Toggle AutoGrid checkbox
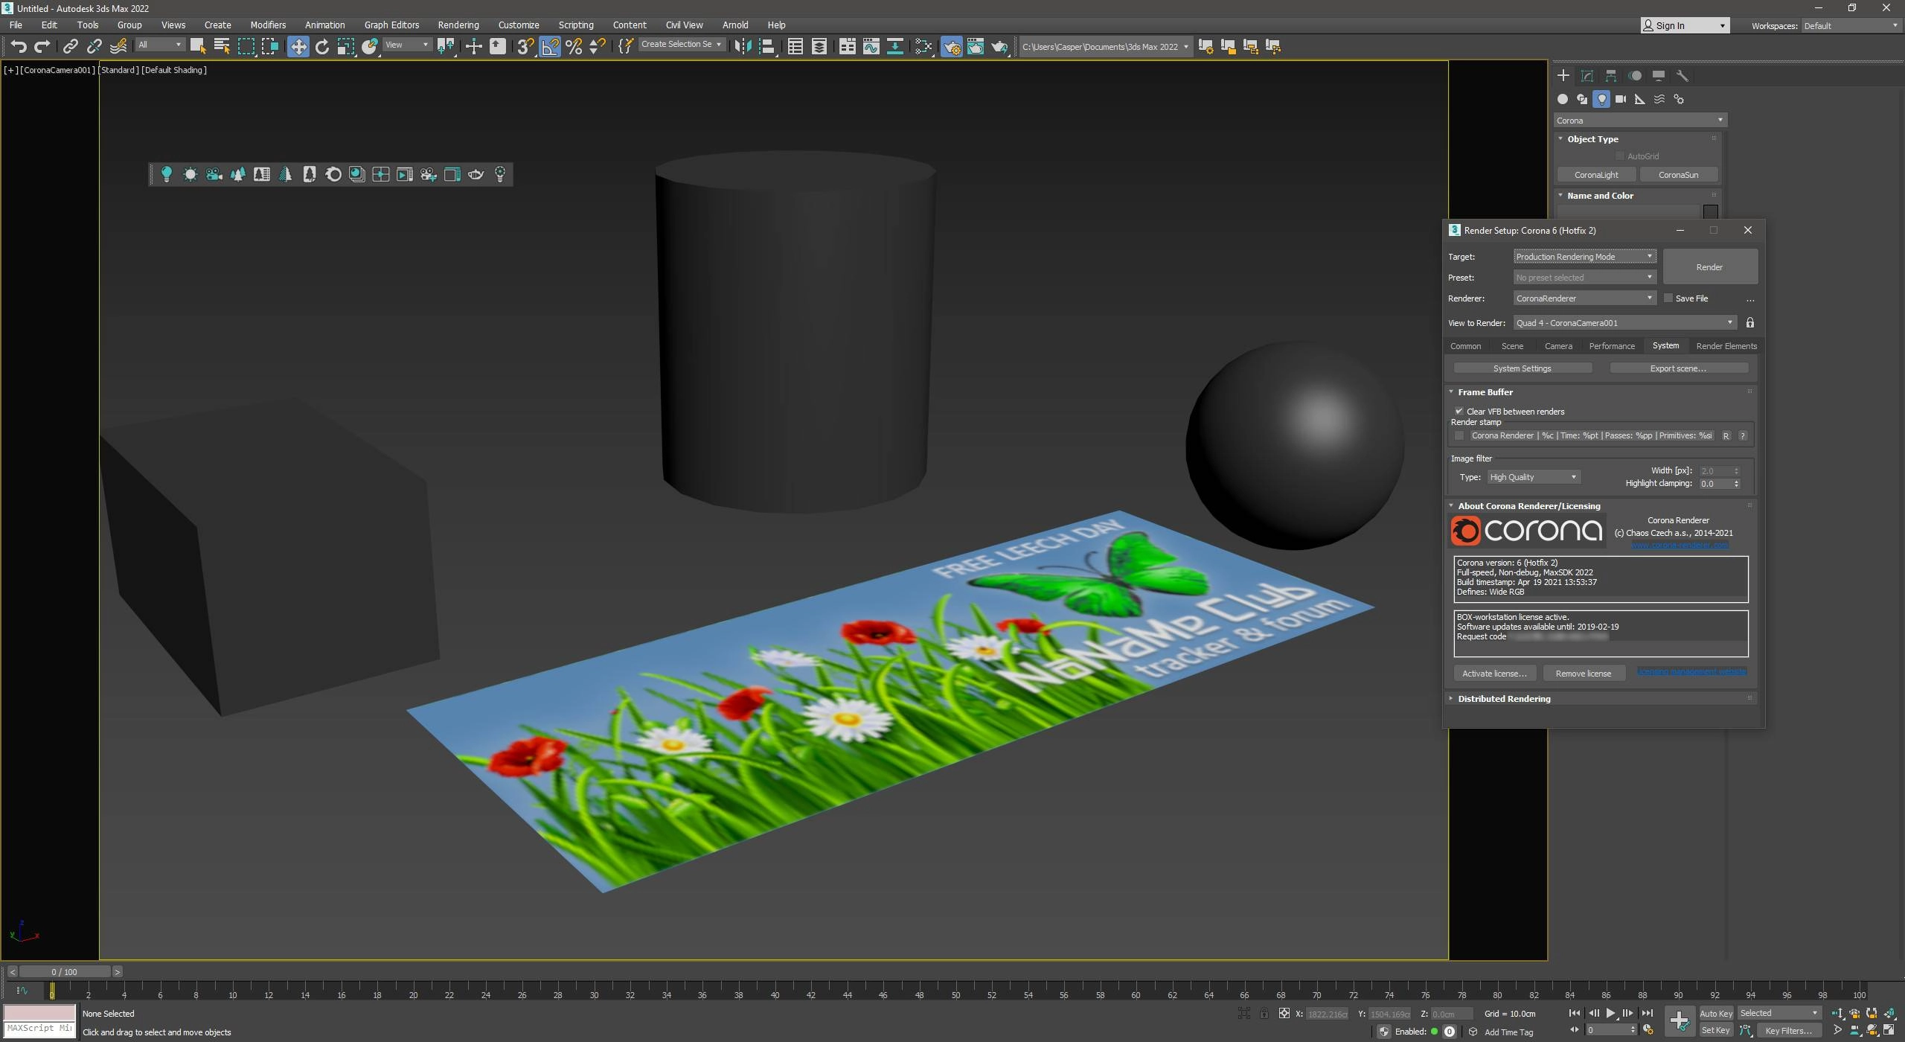 tap(1620, 156)
